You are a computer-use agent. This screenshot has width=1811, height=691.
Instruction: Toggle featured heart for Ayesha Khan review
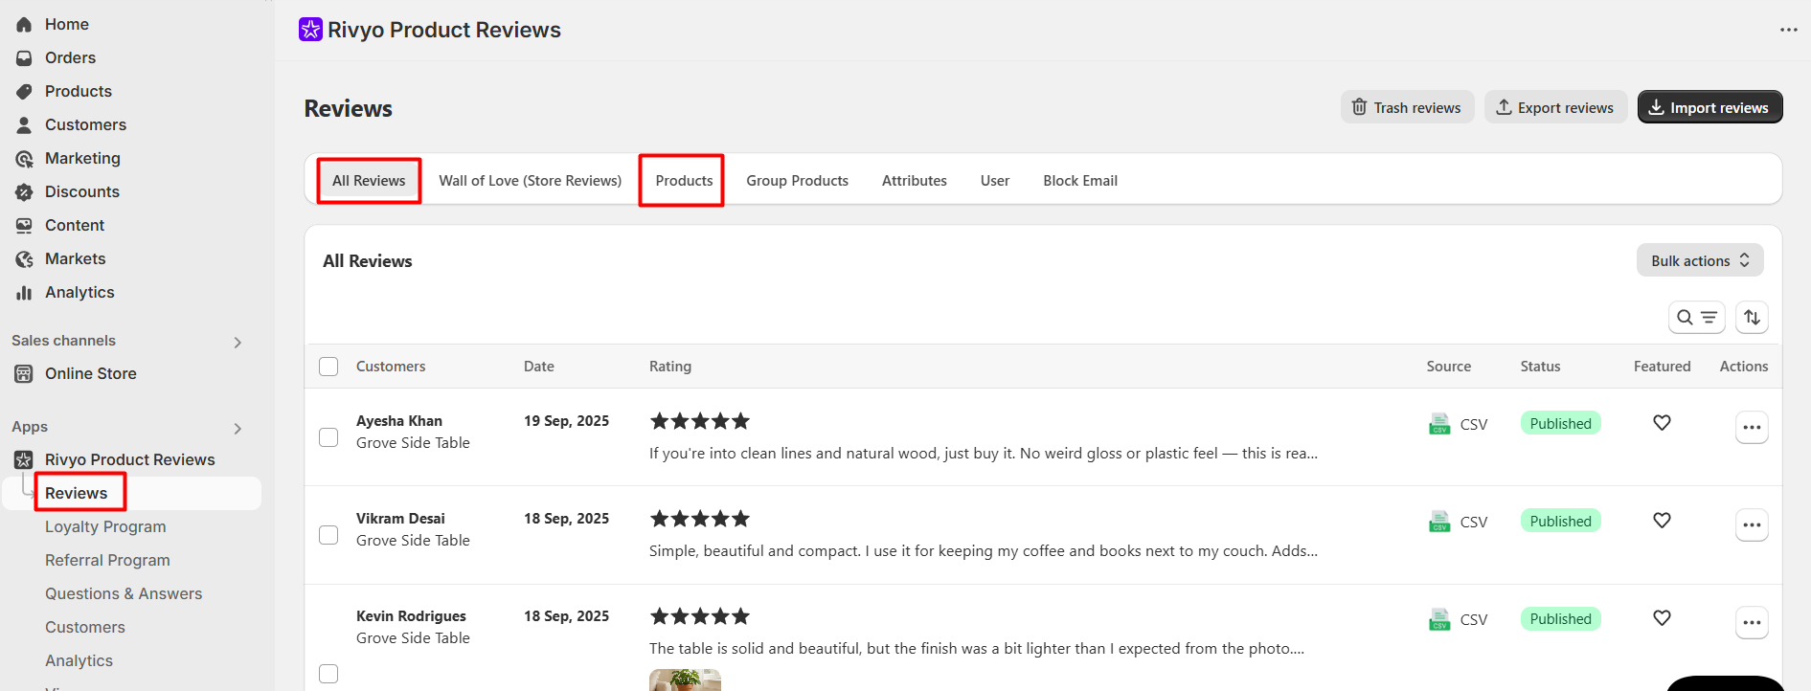click(x=1662, y=423)
